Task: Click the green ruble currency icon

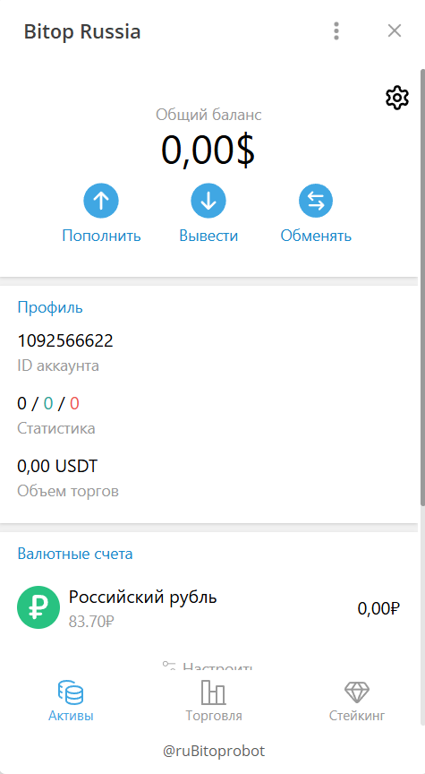Action: click(38, 607)
